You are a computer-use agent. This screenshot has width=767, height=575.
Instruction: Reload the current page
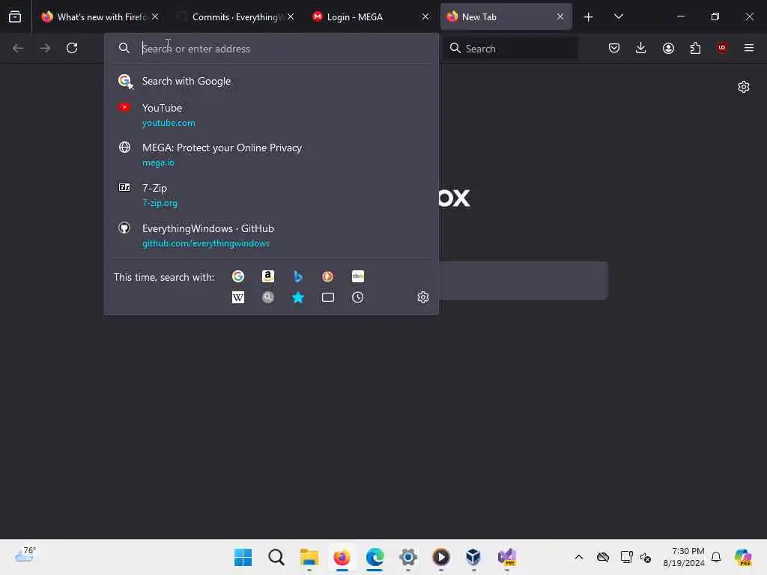click(72, 48)
